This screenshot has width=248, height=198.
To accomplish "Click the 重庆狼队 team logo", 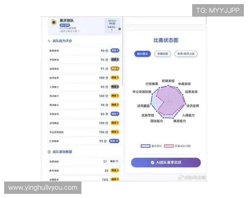I will (54, 22).
